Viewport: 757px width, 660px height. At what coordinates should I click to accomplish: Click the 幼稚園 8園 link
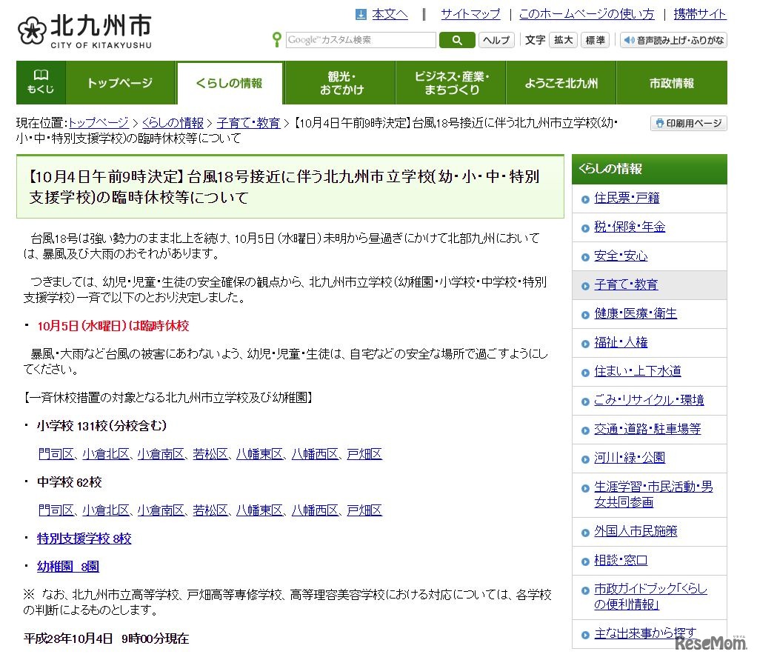point(67,566)
